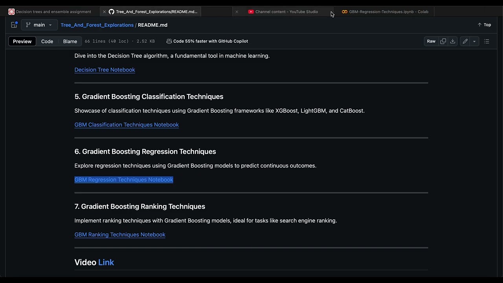The height and width of the screenshot is (283, 503).
Task: Click the Raw file button
Action: click(x=431, y=41)
